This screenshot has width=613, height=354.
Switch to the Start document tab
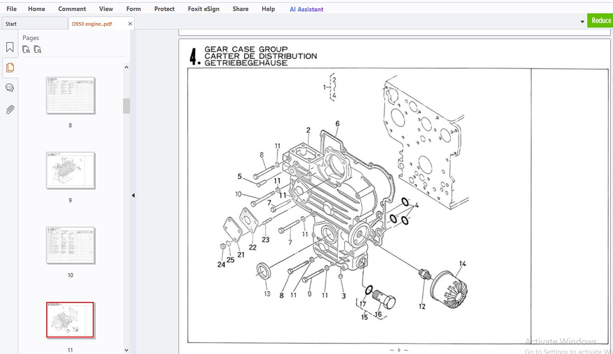35,24
